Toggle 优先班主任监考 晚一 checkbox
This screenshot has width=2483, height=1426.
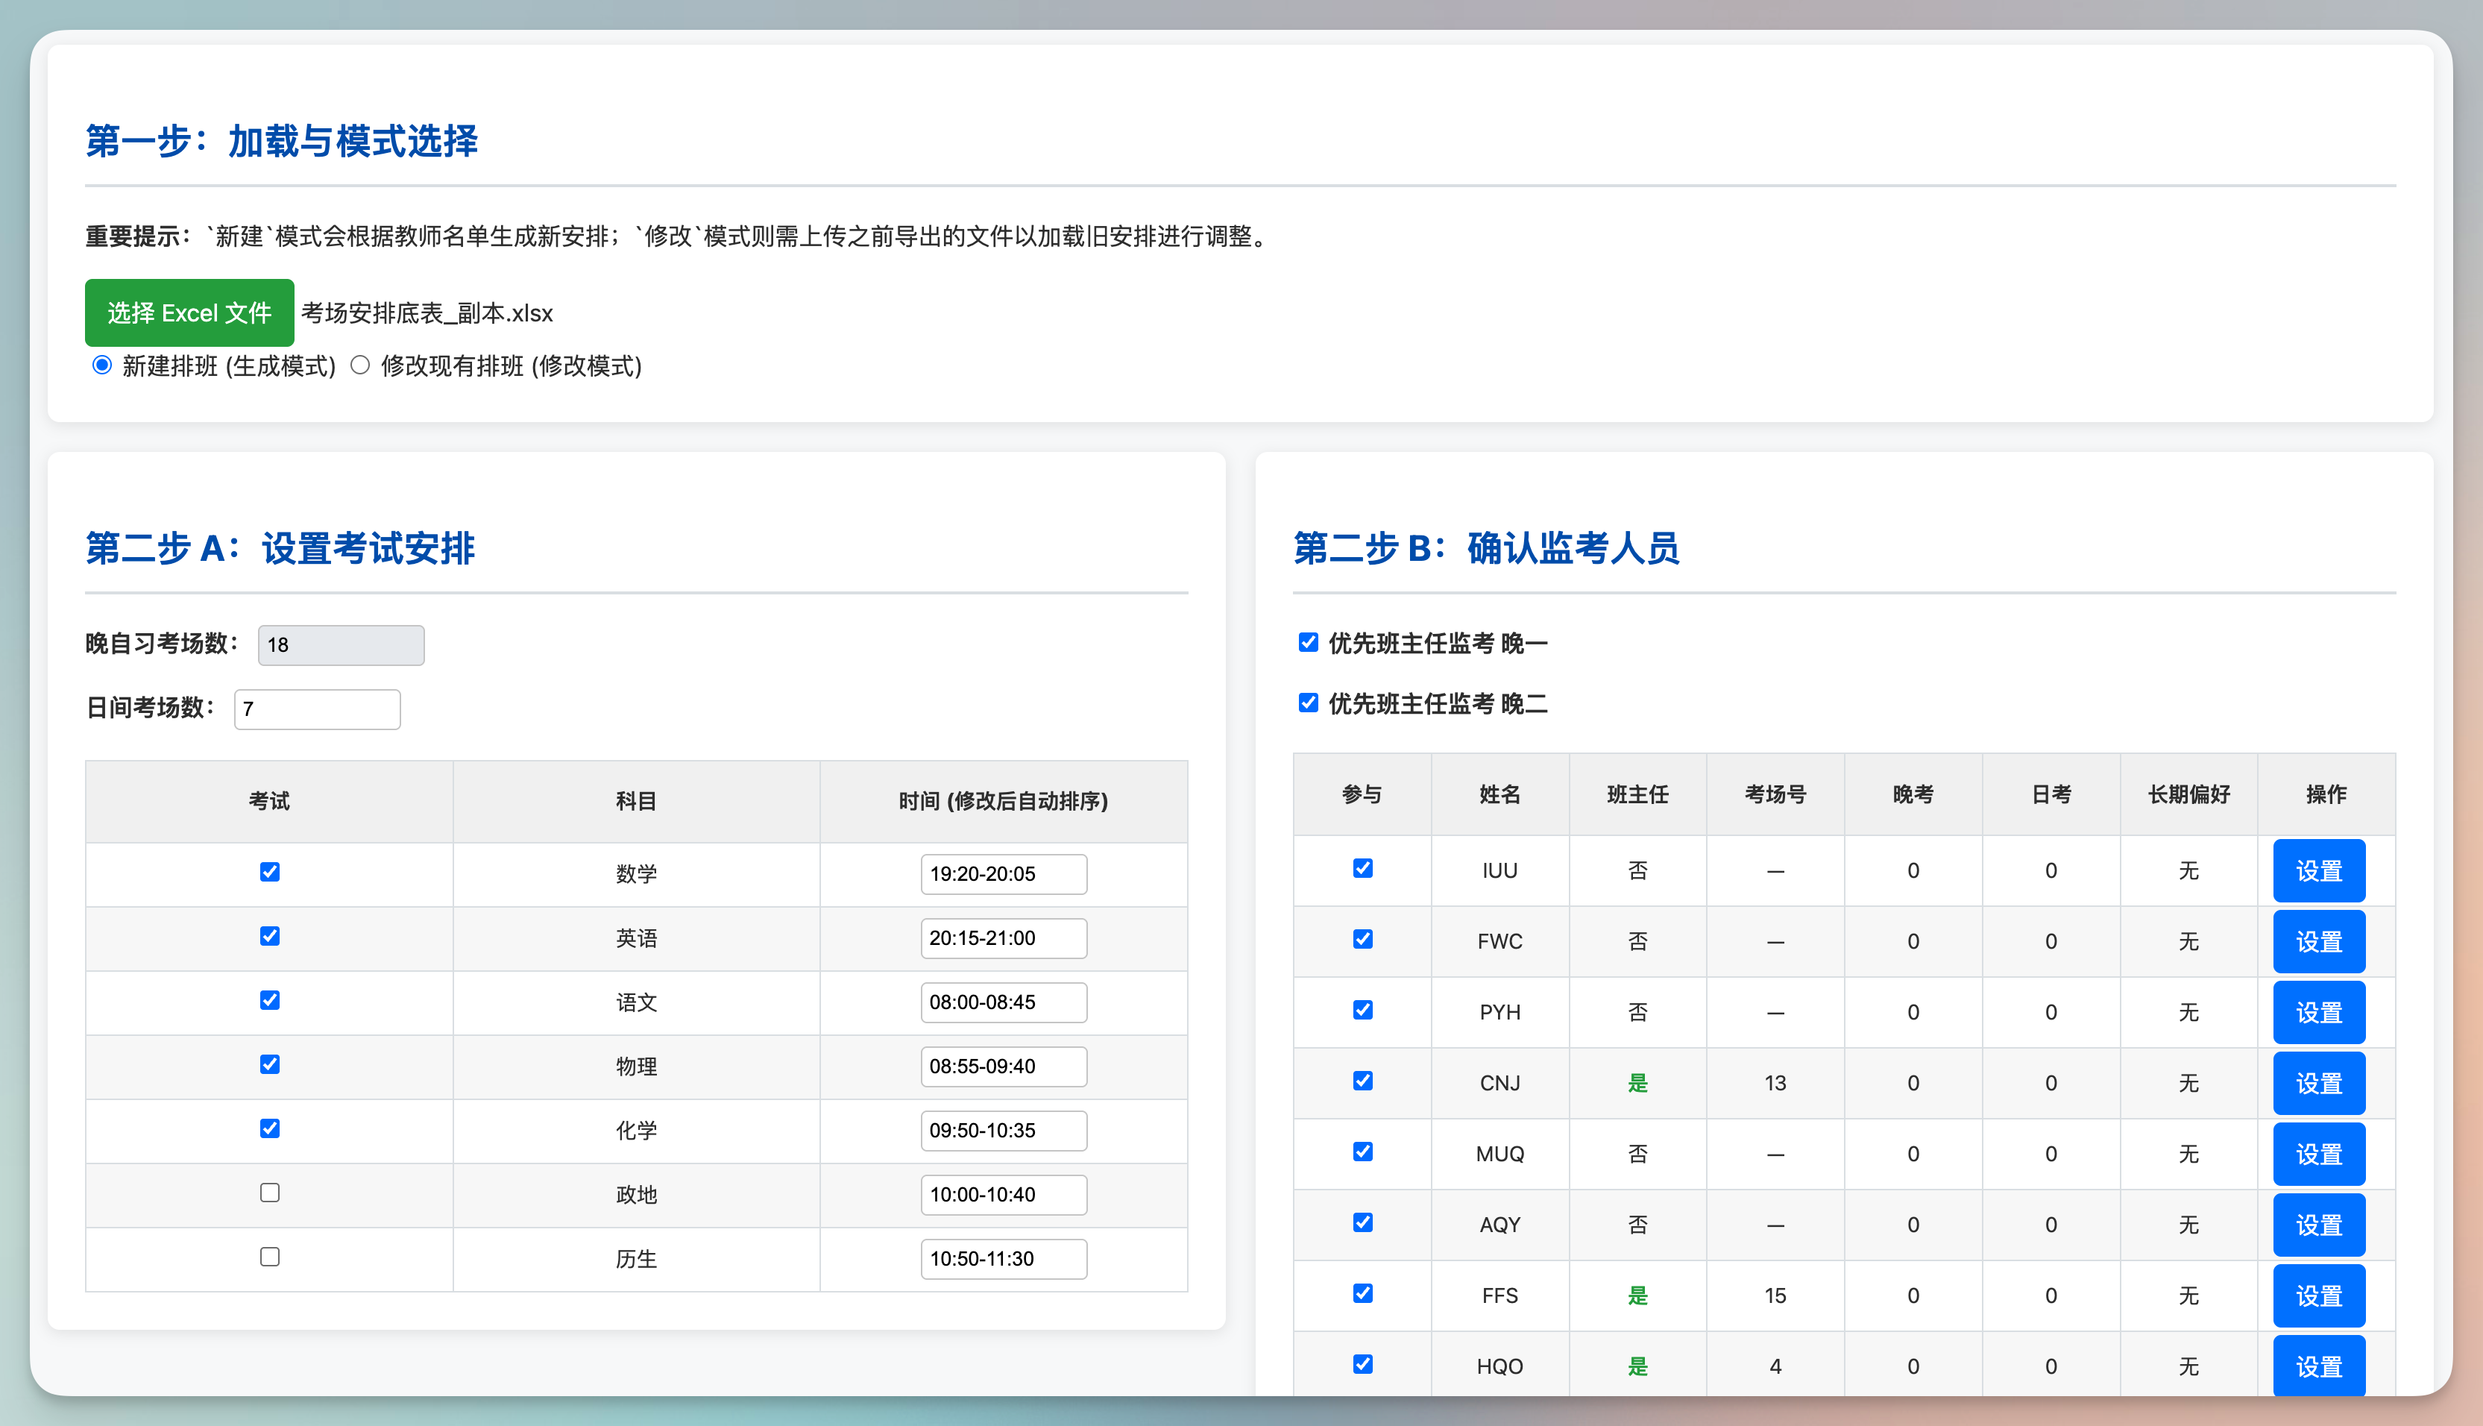tap(1308, 642)
